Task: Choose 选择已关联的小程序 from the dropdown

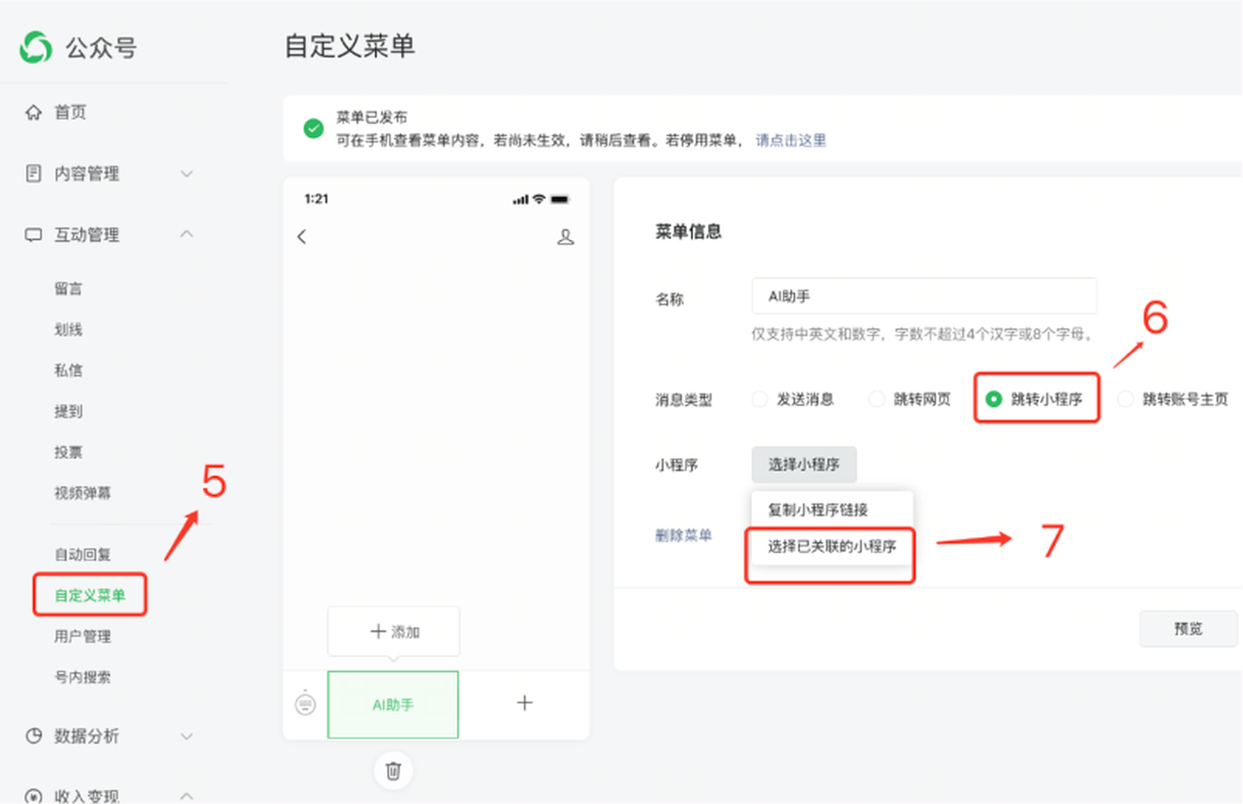Action: 831,547
